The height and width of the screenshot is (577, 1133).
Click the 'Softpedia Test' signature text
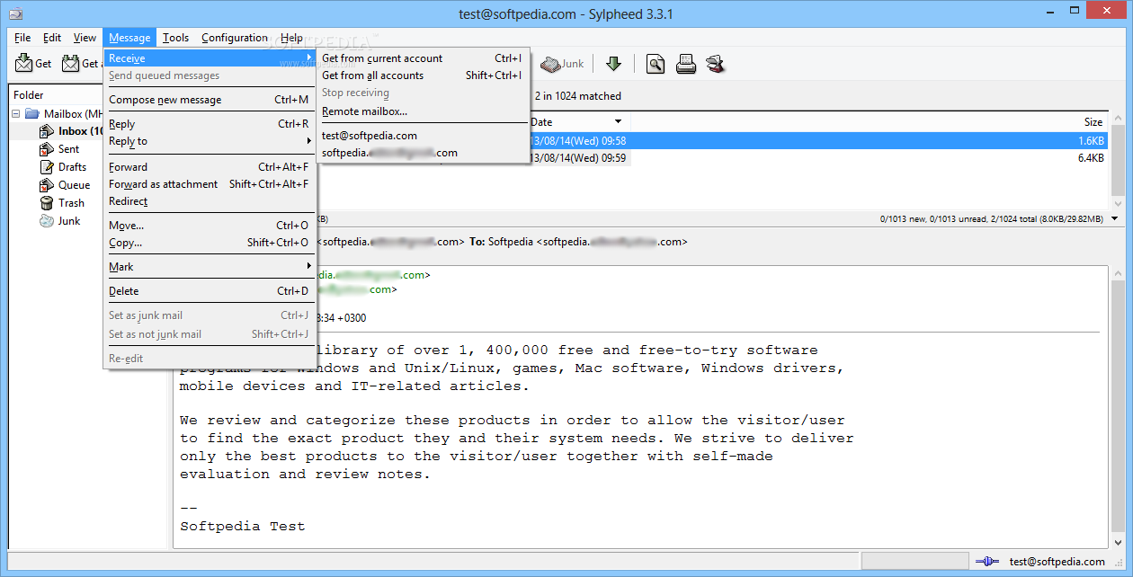point(243,527)
